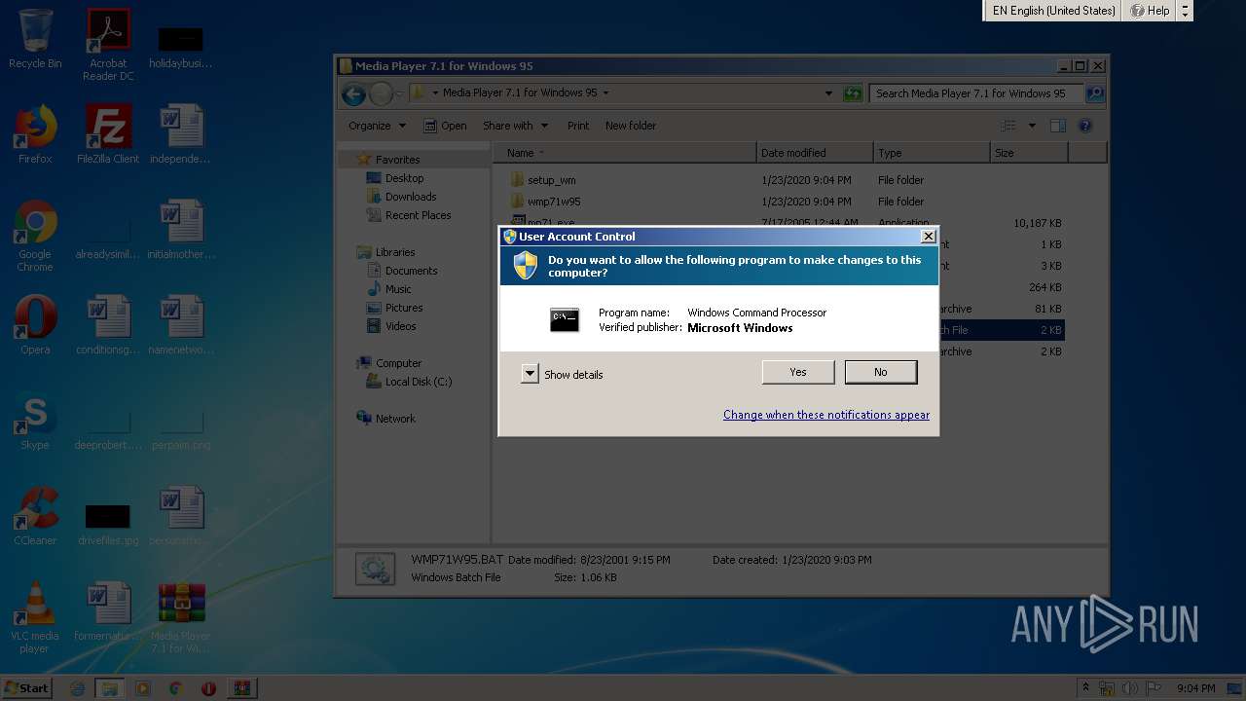Viewport: 1246px width, 701px height.
Task: Open Firefox desktop icon
Action: 35,134
